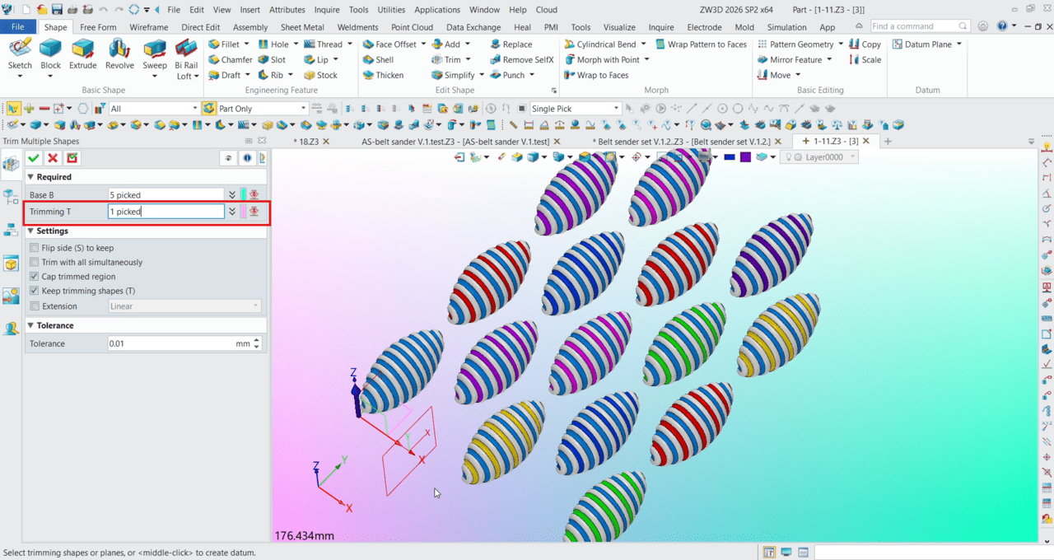Select the Datum Plane tool
Screen dimensions: 1054x560
921,44
